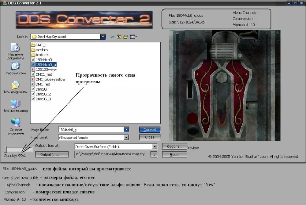Open Сетевое окружение shortcut
This screenshot has height=205, width=306.
pos(16,126)
